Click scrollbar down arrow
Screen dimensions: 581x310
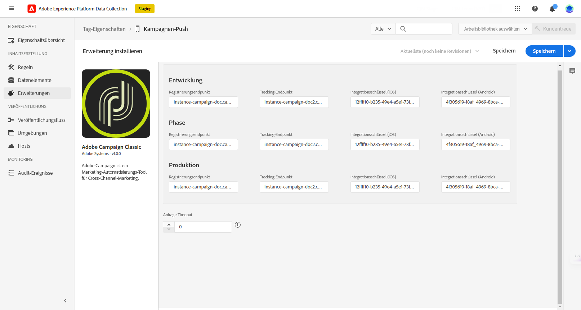(x=560, y=307)
